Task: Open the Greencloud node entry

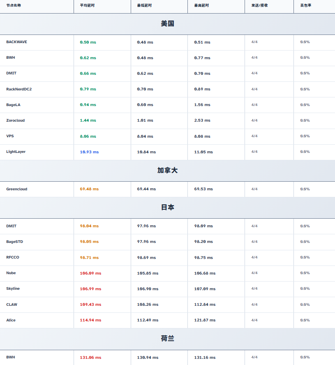Action: (x=17, y=189)
